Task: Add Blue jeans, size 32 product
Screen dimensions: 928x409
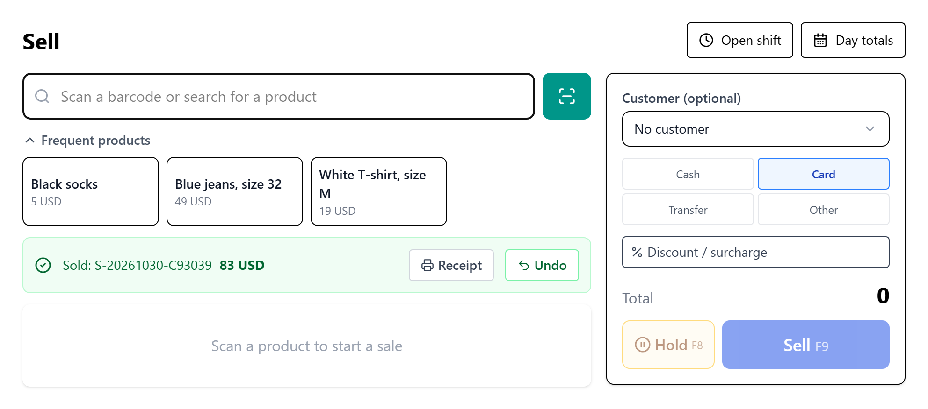Action: [235, 191]
